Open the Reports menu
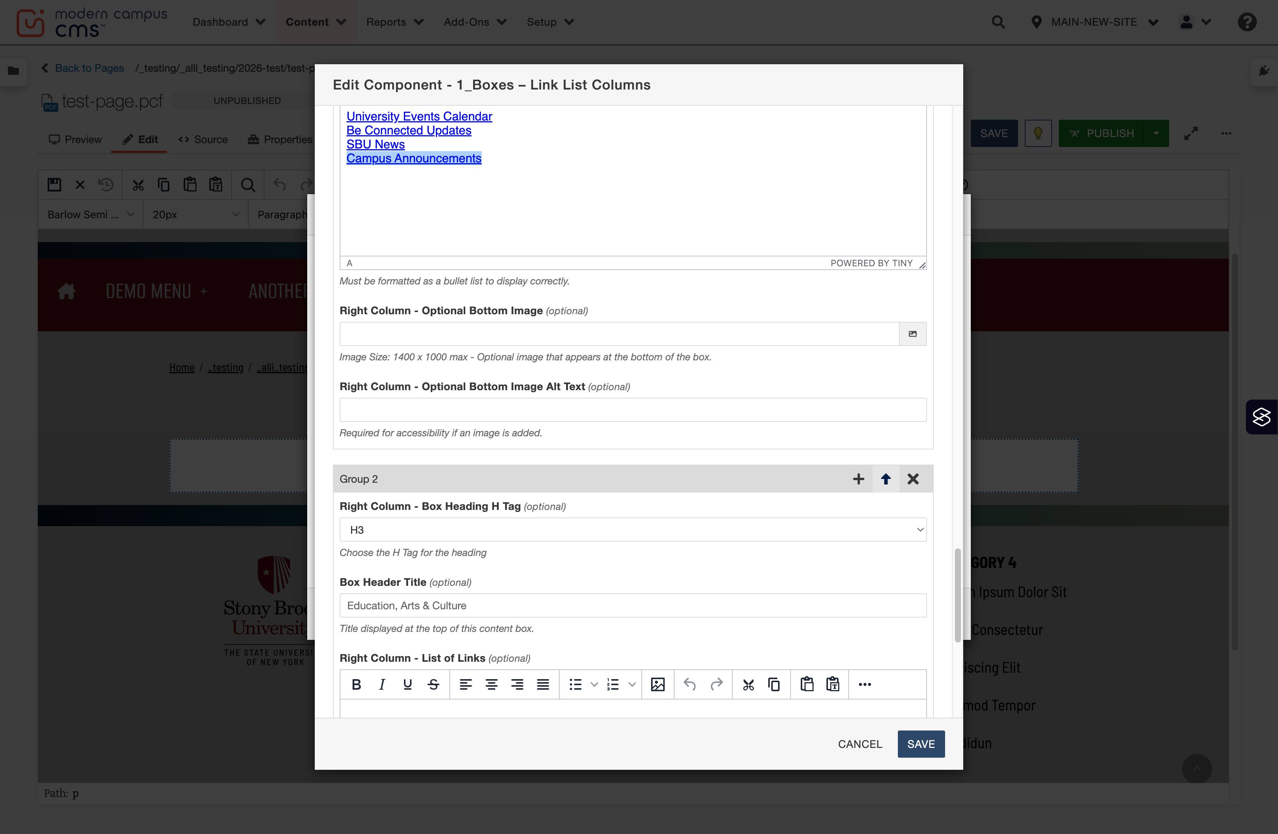 [395, 22]
